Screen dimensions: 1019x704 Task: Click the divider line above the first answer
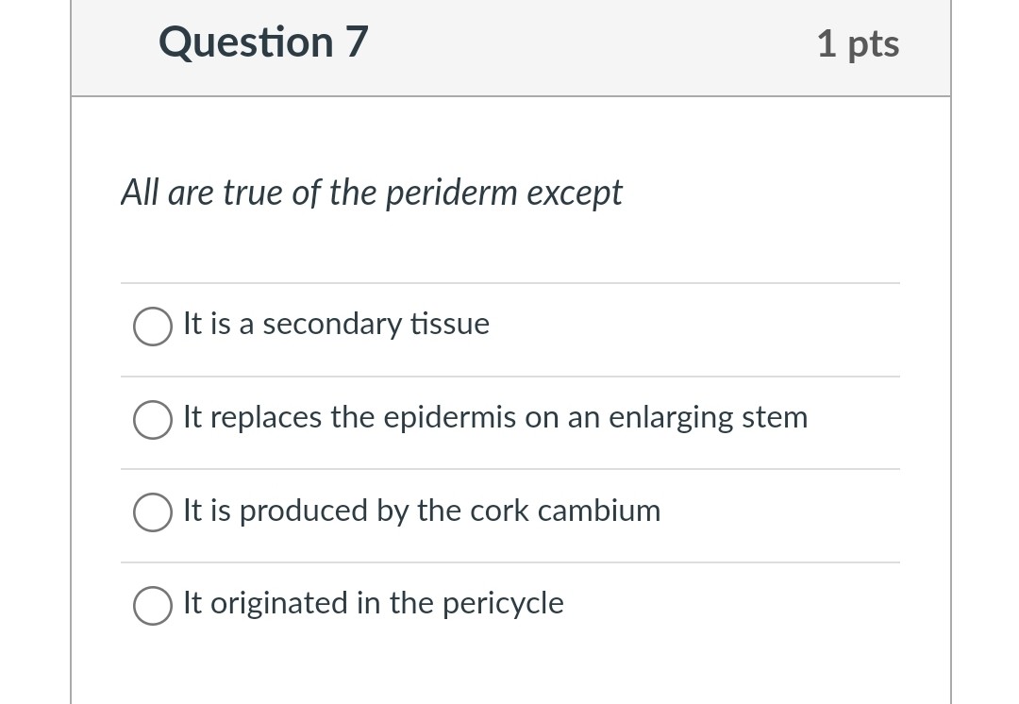coord(509,281)
